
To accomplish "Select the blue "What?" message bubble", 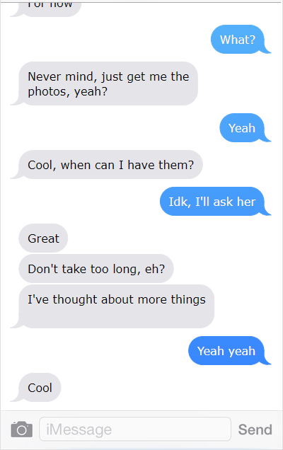I will 238,40.
